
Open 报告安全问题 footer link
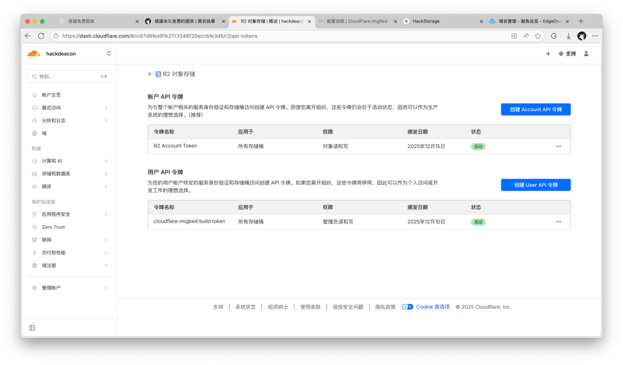click(348, 307)
